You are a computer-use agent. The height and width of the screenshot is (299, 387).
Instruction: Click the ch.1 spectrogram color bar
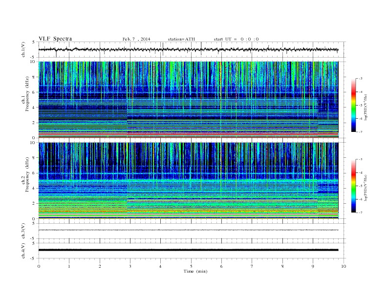tap(353, 105)
